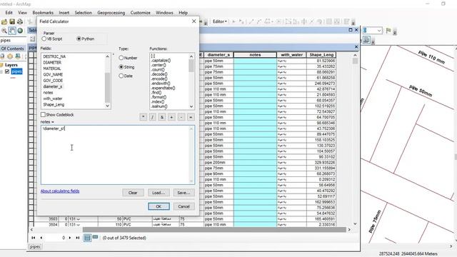Screen dimensions: 457x257
Task: Select the Zoom Out magnifier tool
Action: tap(4, 31)
